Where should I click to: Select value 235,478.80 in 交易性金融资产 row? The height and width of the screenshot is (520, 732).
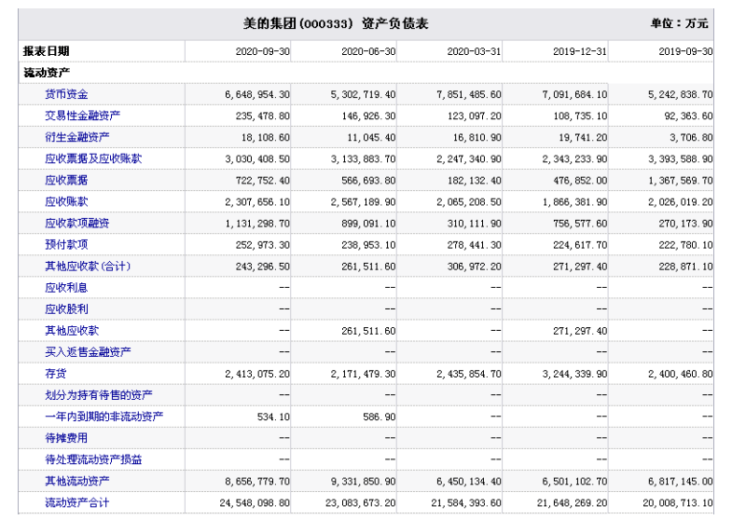click(x=262, y=116)
